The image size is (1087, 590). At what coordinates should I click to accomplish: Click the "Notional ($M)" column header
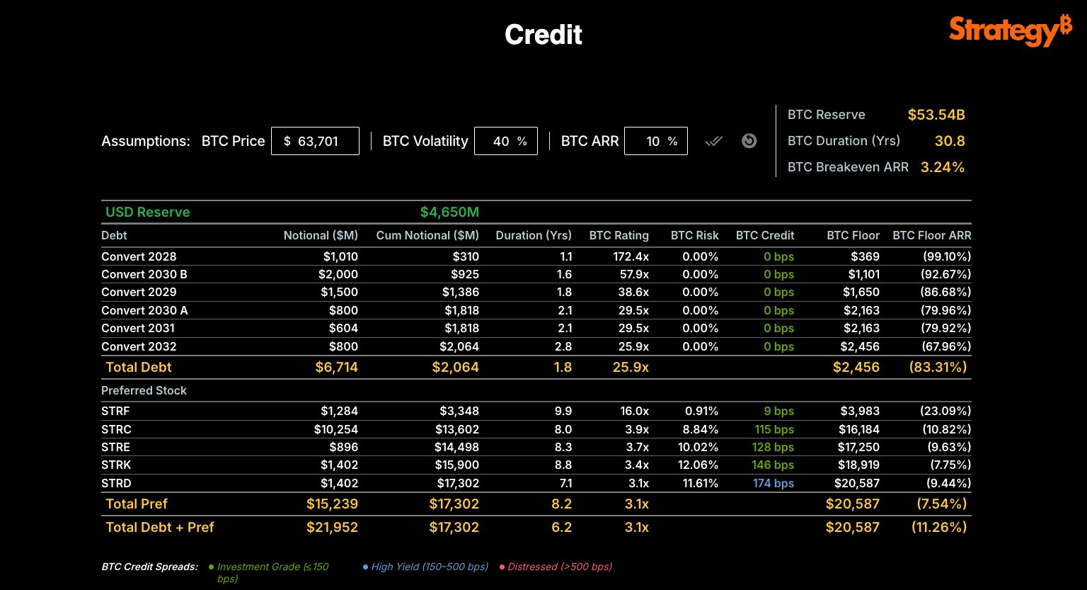[321, 235]
